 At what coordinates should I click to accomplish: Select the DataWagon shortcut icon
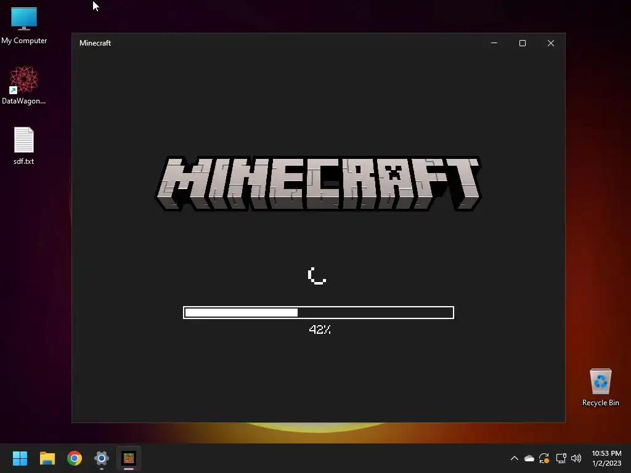(x=24, y=86)
